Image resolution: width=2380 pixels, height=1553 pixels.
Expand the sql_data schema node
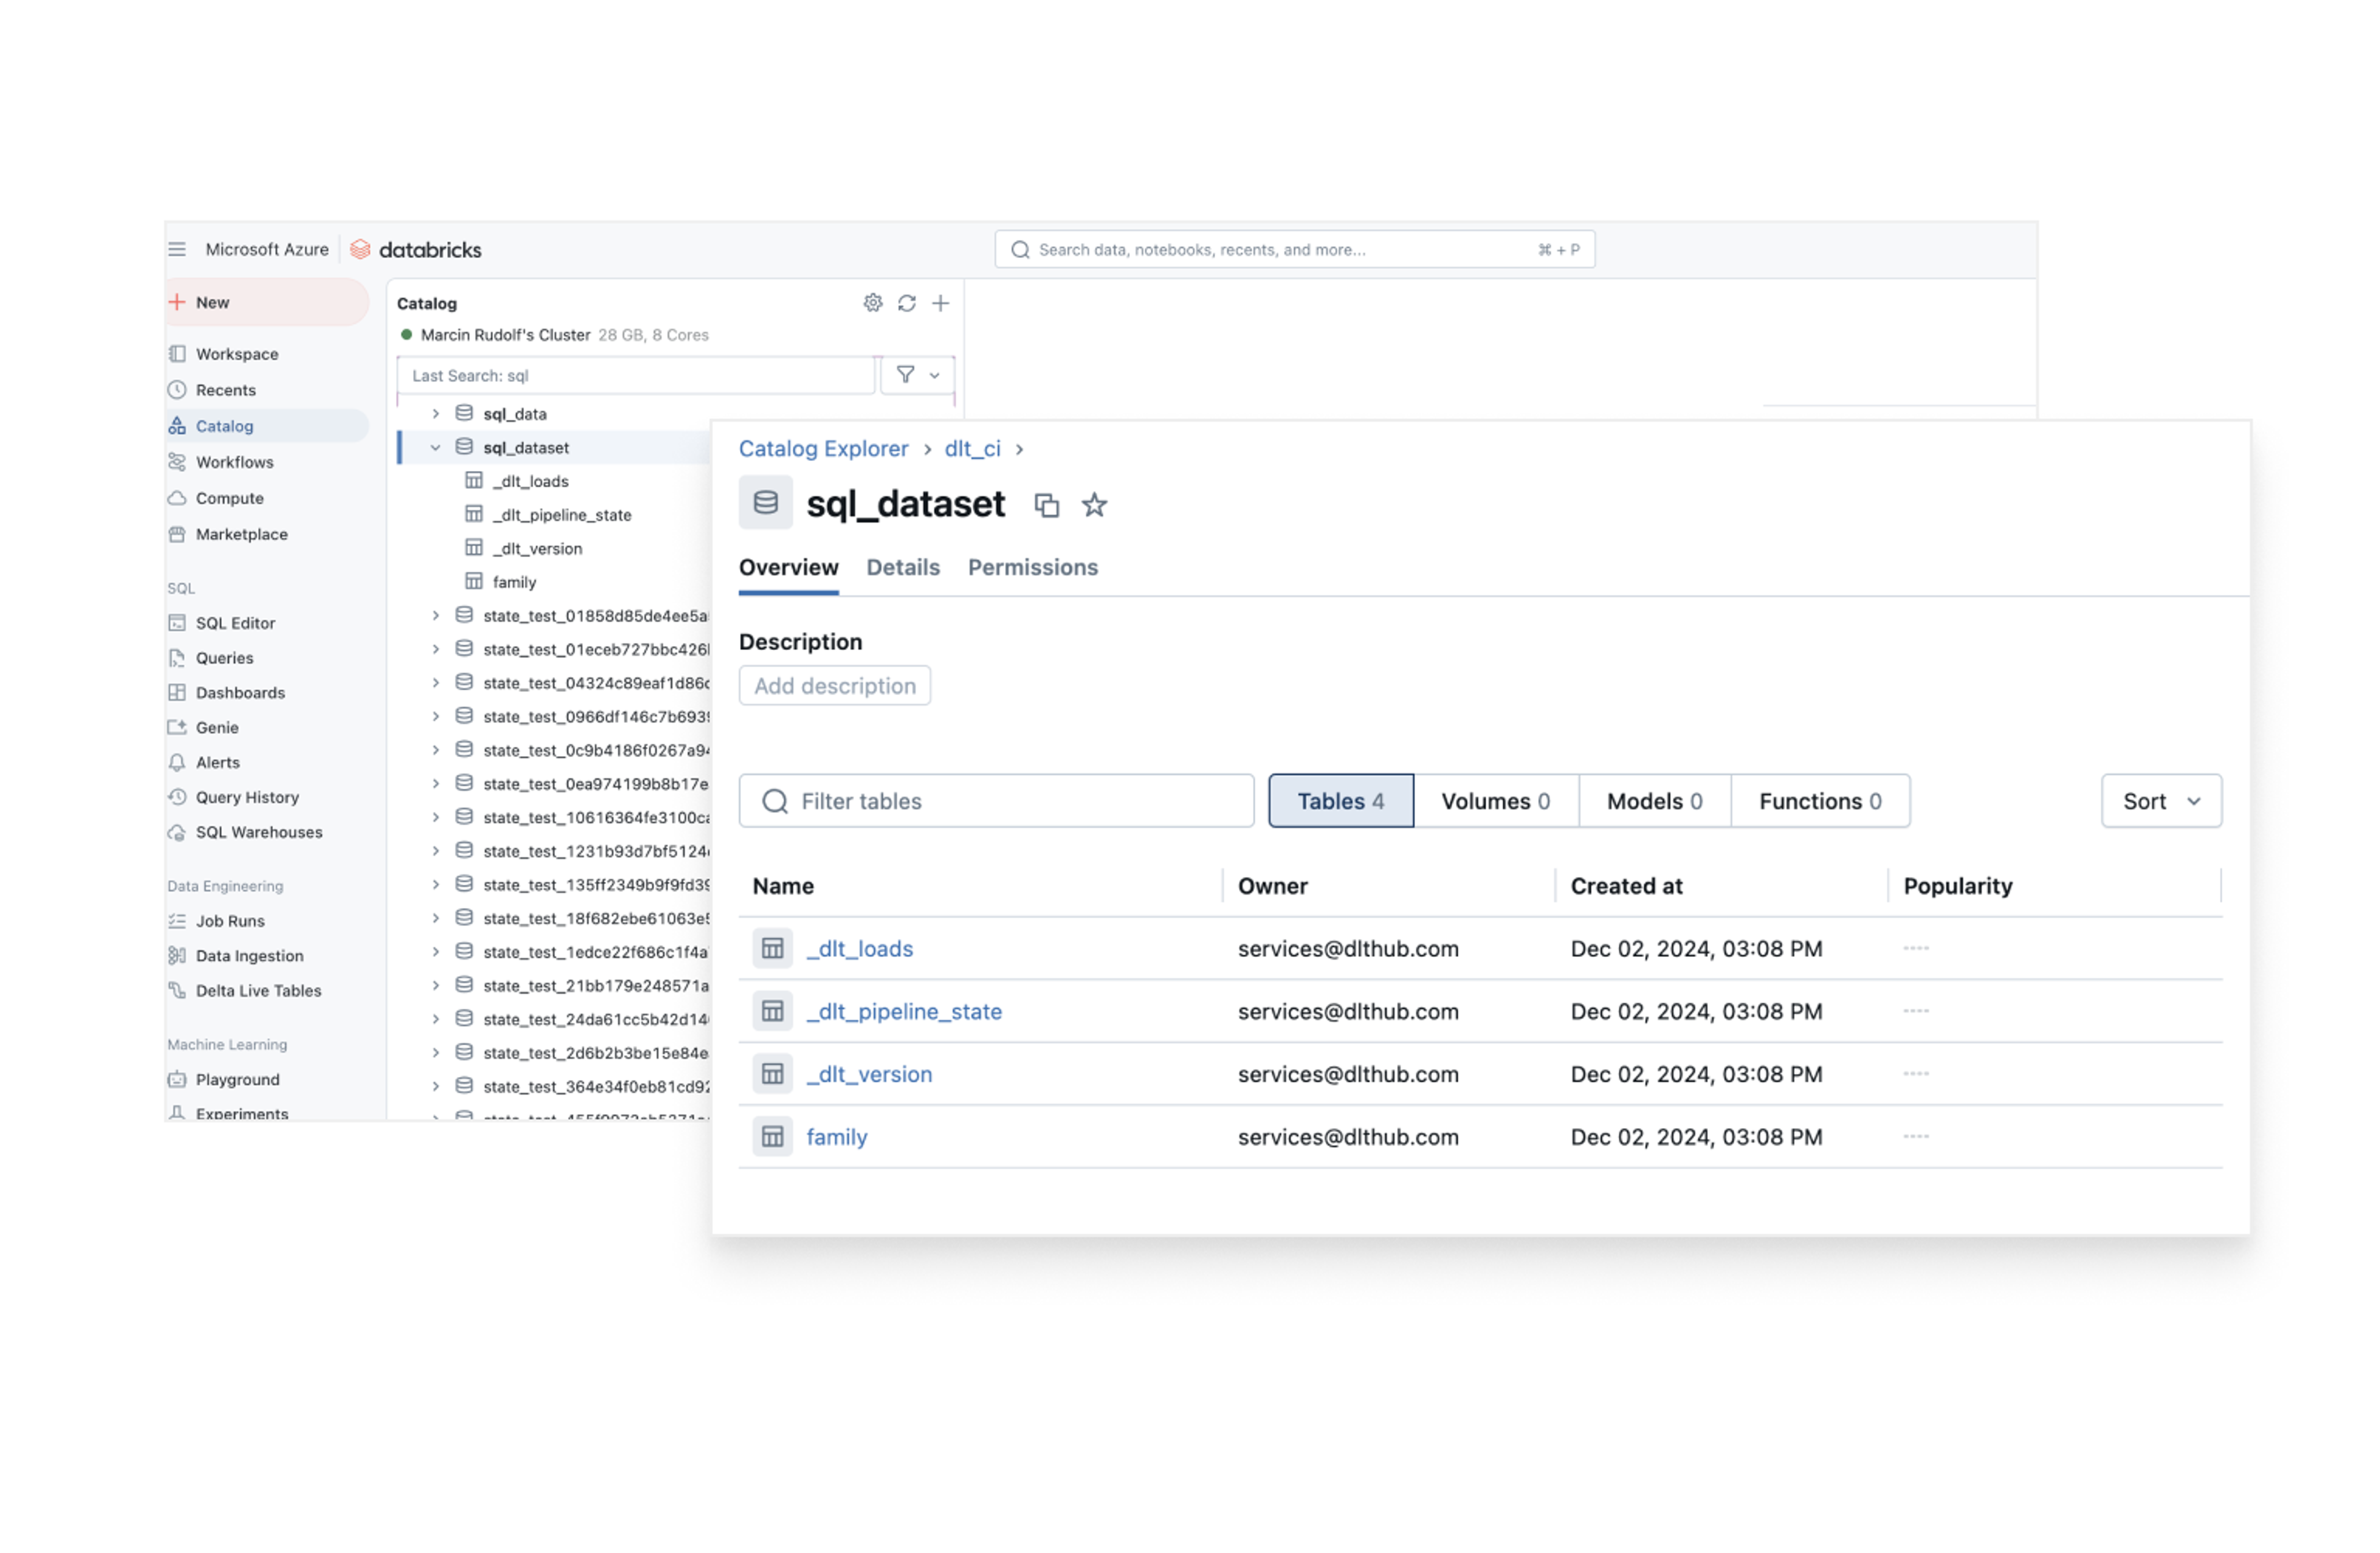(435, 413)
